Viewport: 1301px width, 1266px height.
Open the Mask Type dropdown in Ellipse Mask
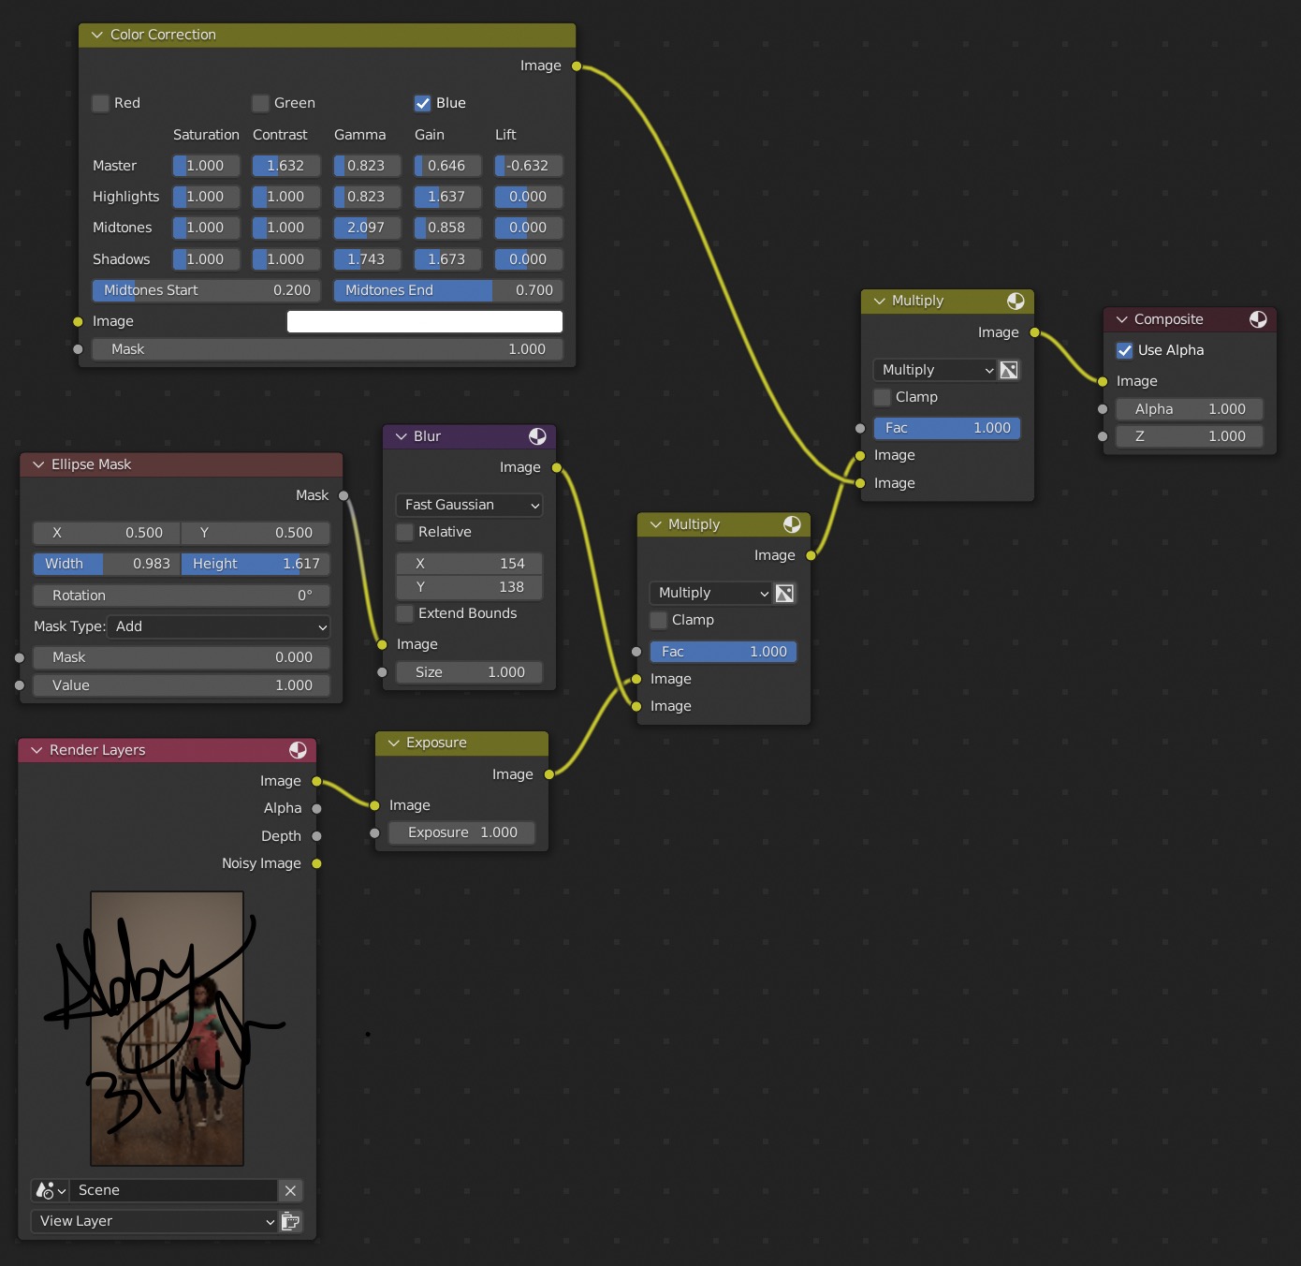219,626
